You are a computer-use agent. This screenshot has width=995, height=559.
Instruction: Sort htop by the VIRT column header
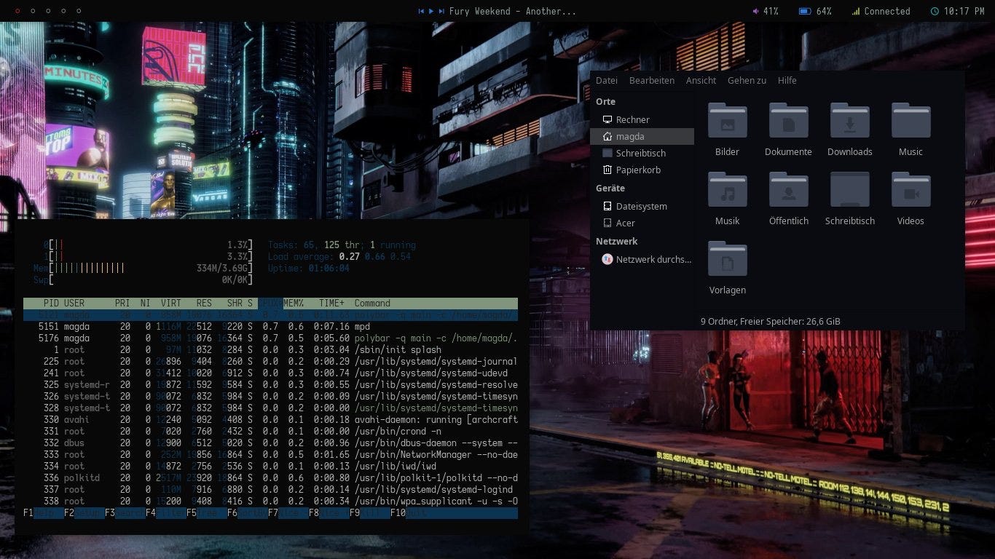click(171, 304)
